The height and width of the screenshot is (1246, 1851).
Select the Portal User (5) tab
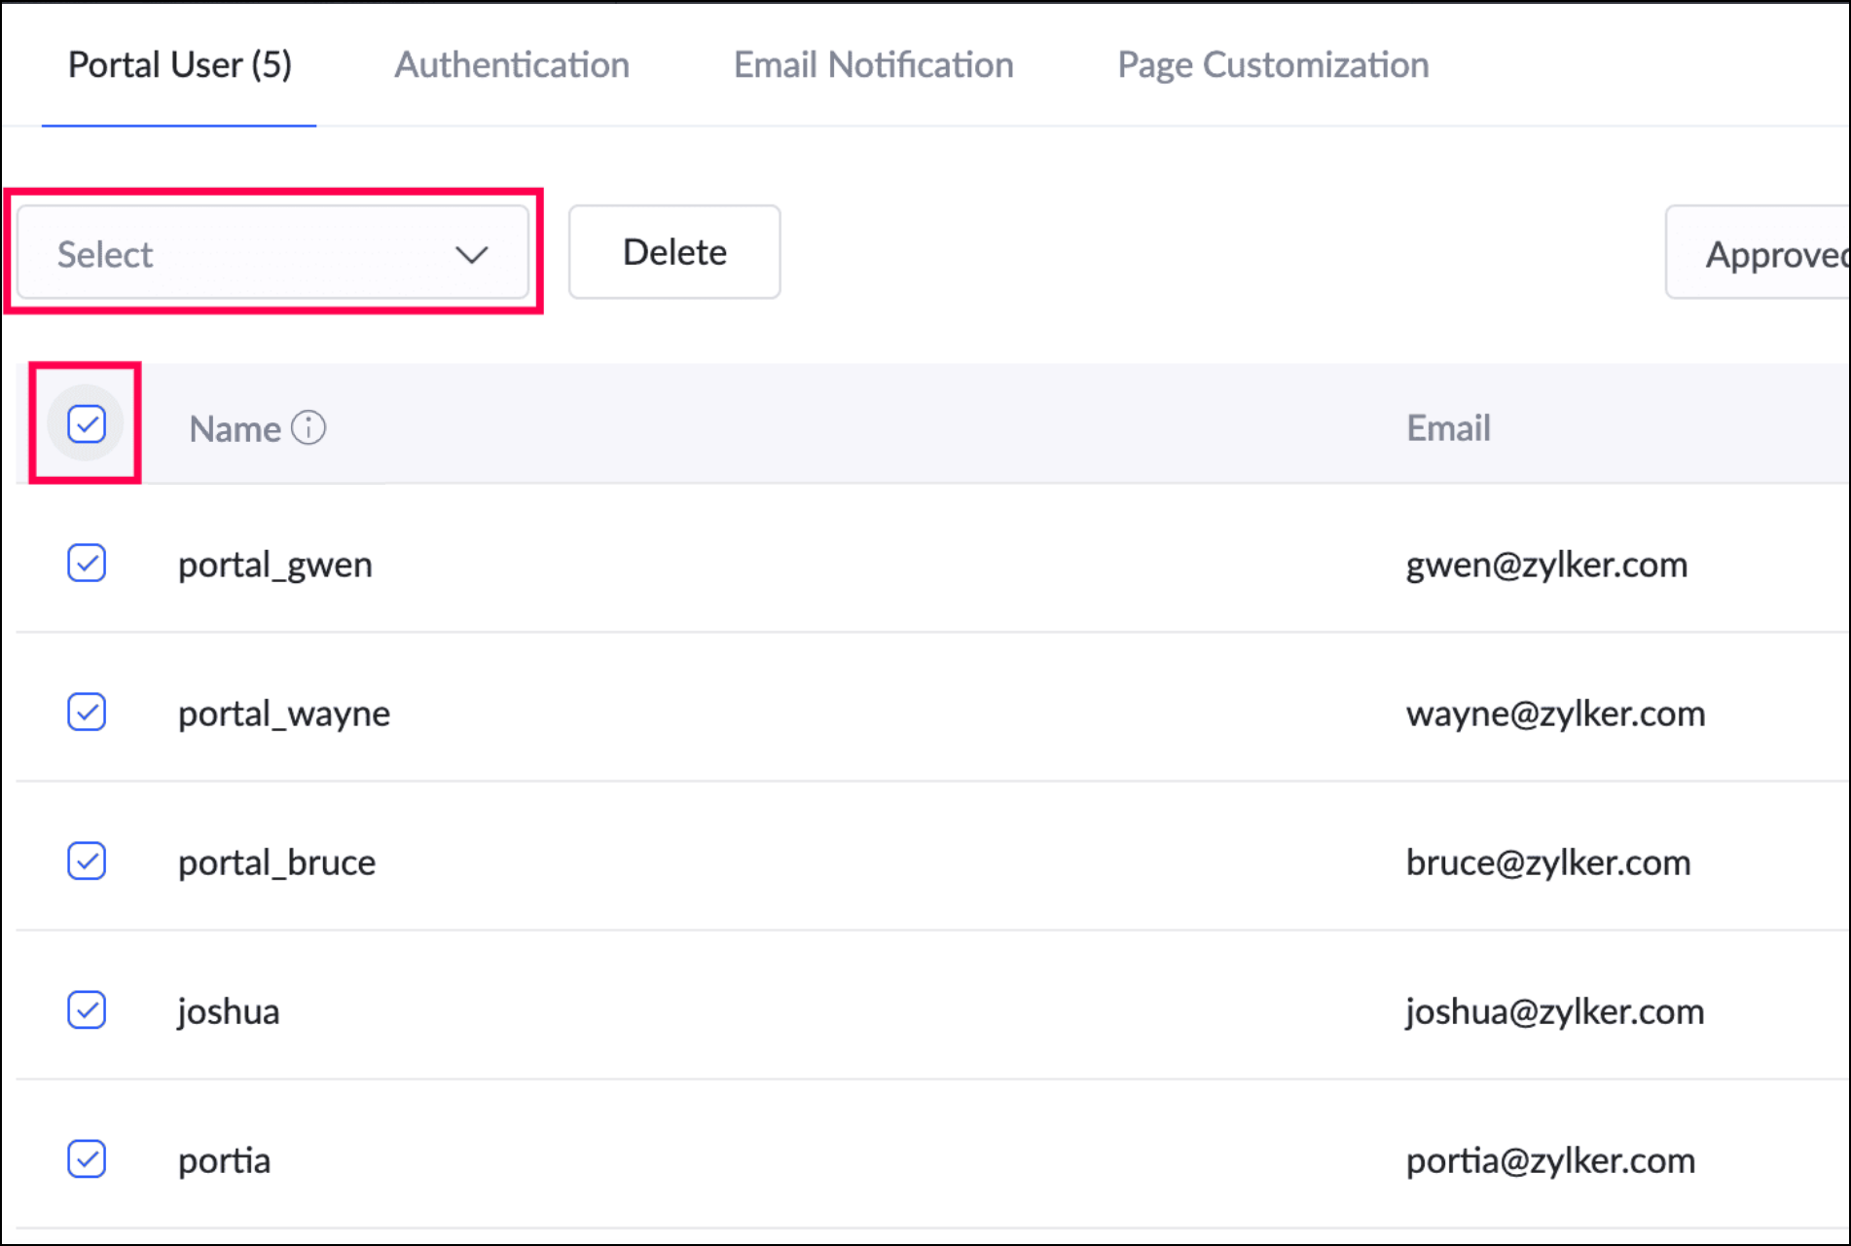tap(180, 65)
